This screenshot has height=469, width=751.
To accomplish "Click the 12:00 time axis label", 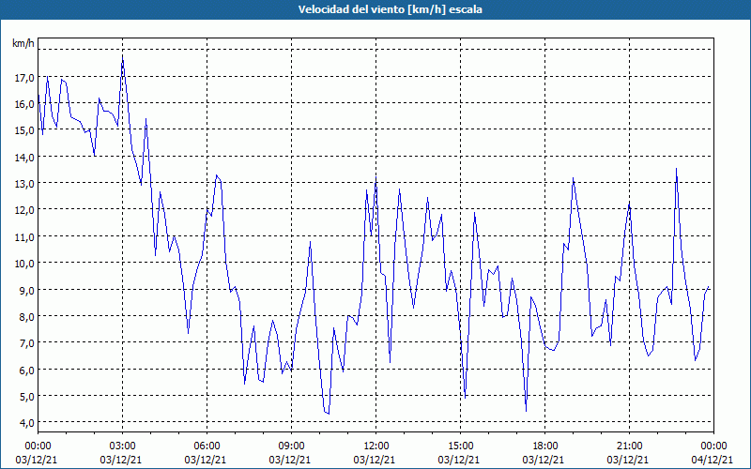I will click(376, 446).
